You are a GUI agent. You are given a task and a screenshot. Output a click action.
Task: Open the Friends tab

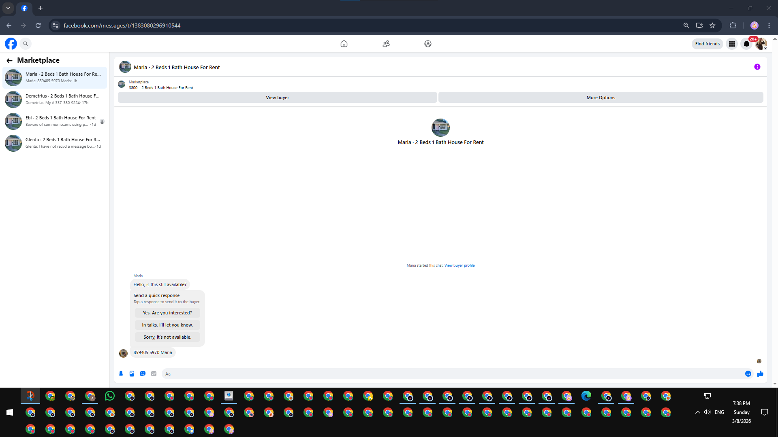click(x=386, y=44)
